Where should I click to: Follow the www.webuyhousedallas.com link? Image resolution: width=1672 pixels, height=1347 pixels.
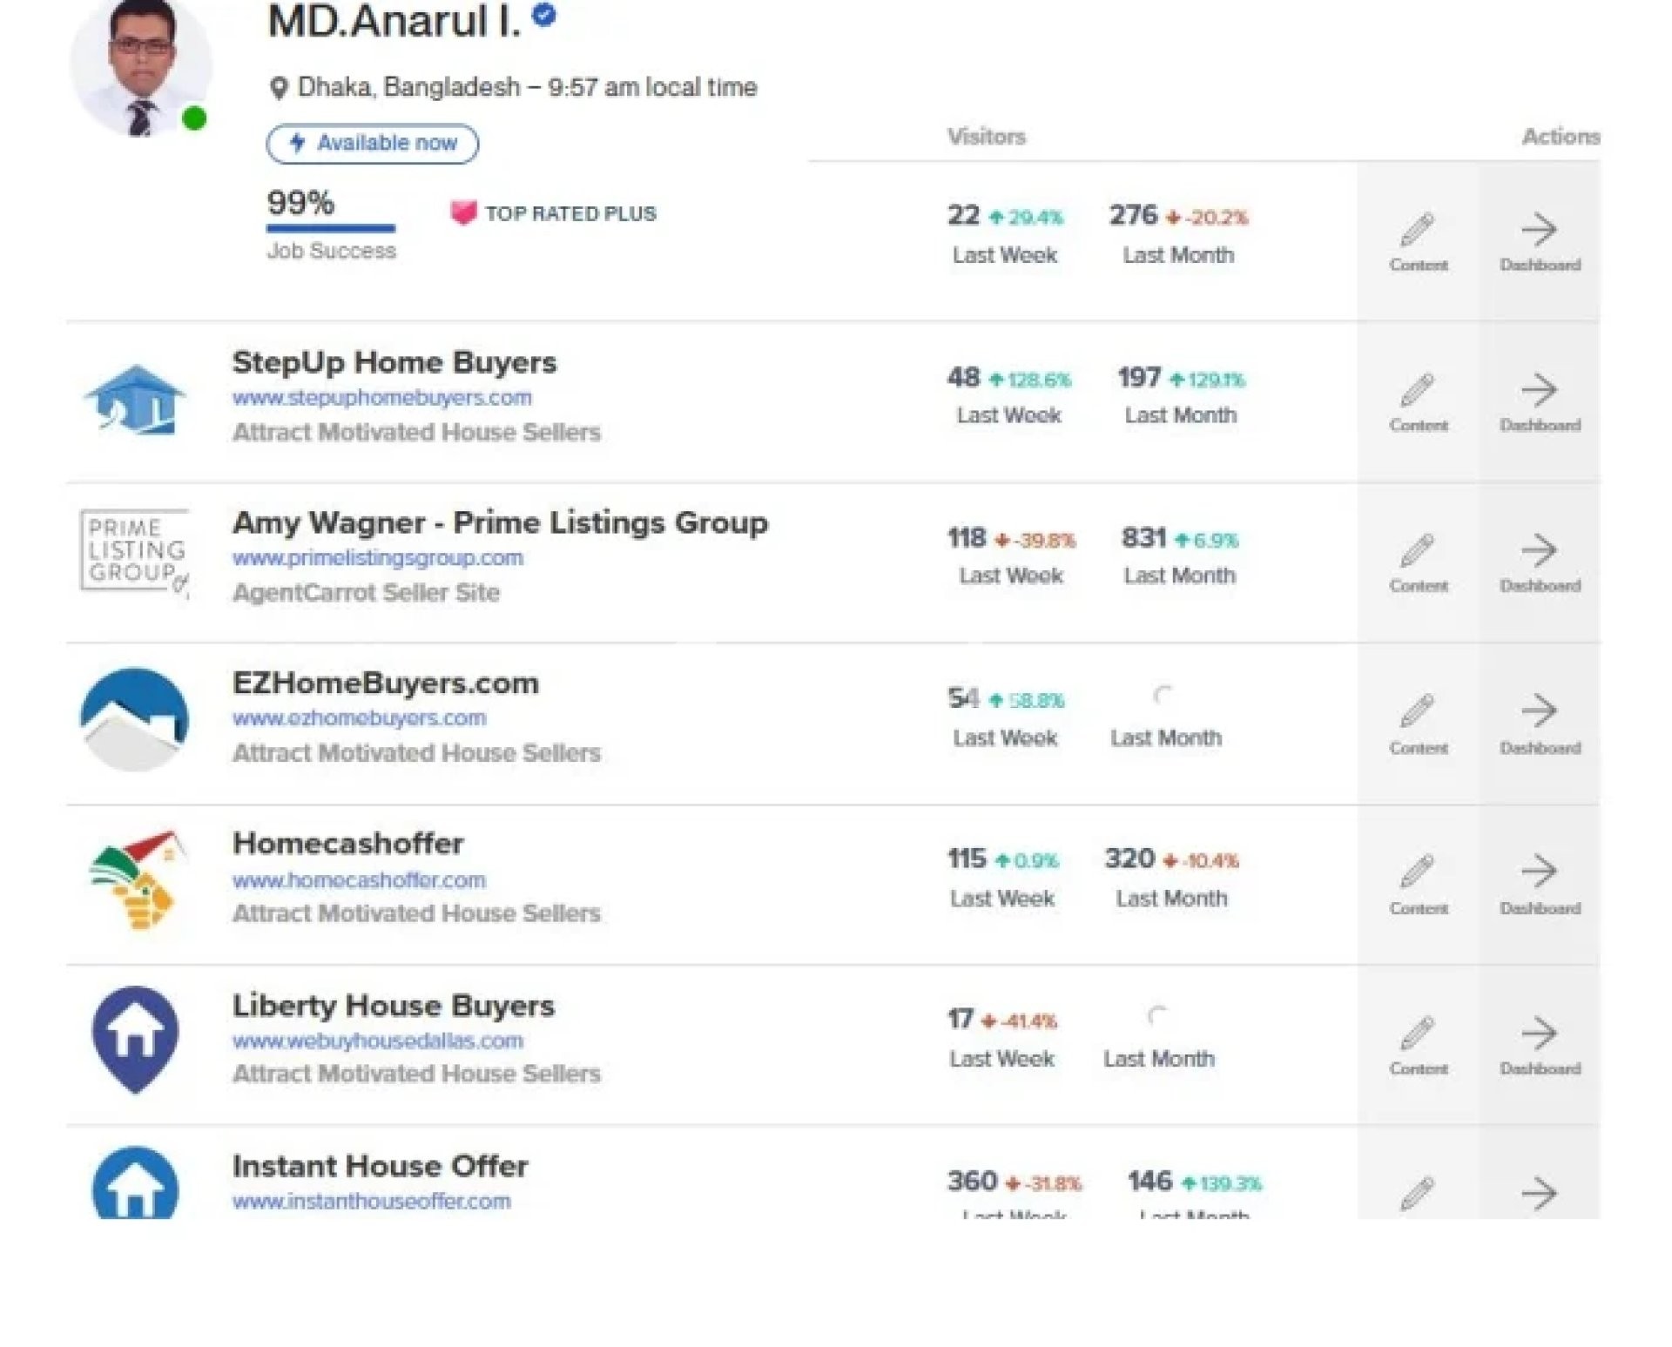378,1041
